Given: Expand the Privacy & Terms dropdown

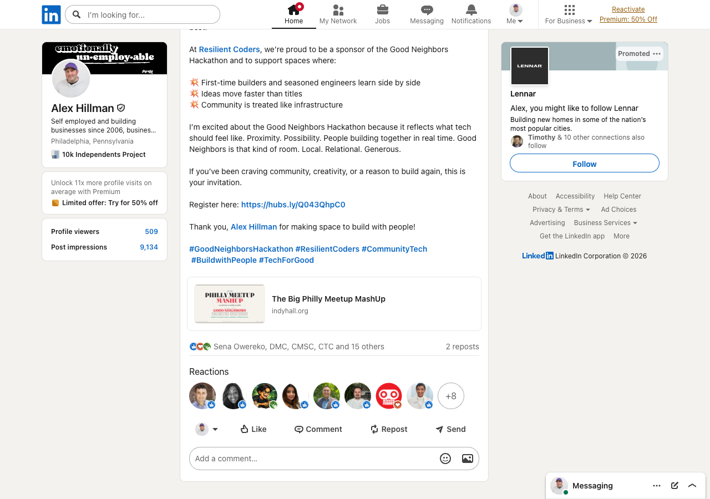Looking at the screenshot, I should [561, 210].
